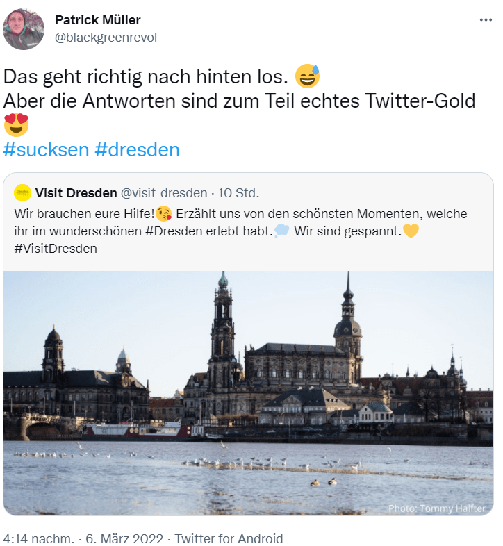Click the #VisitDresden hashtag in quoted tweet
Screen dimensions: 503x546
pos(56,249)
